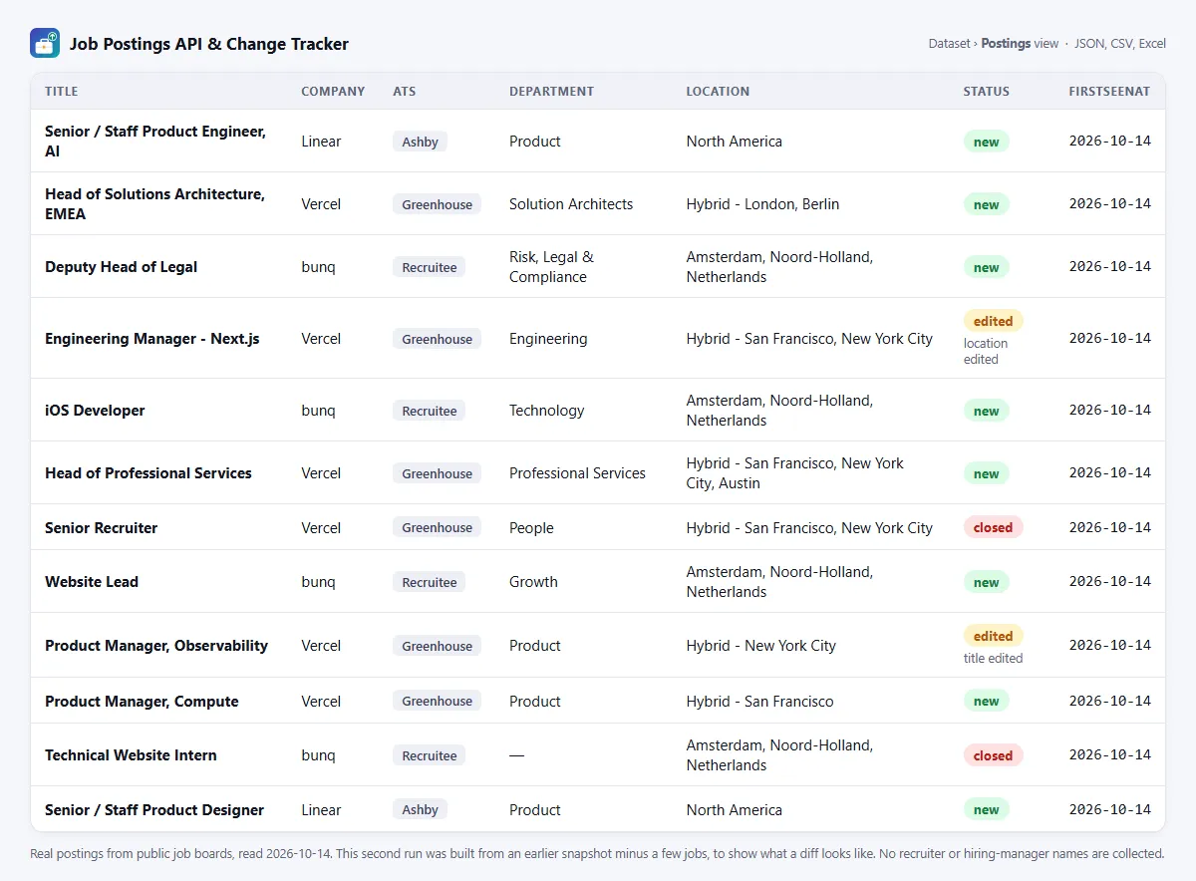
Task: Click the 'title edited' note text
Action: click(993, 659)
